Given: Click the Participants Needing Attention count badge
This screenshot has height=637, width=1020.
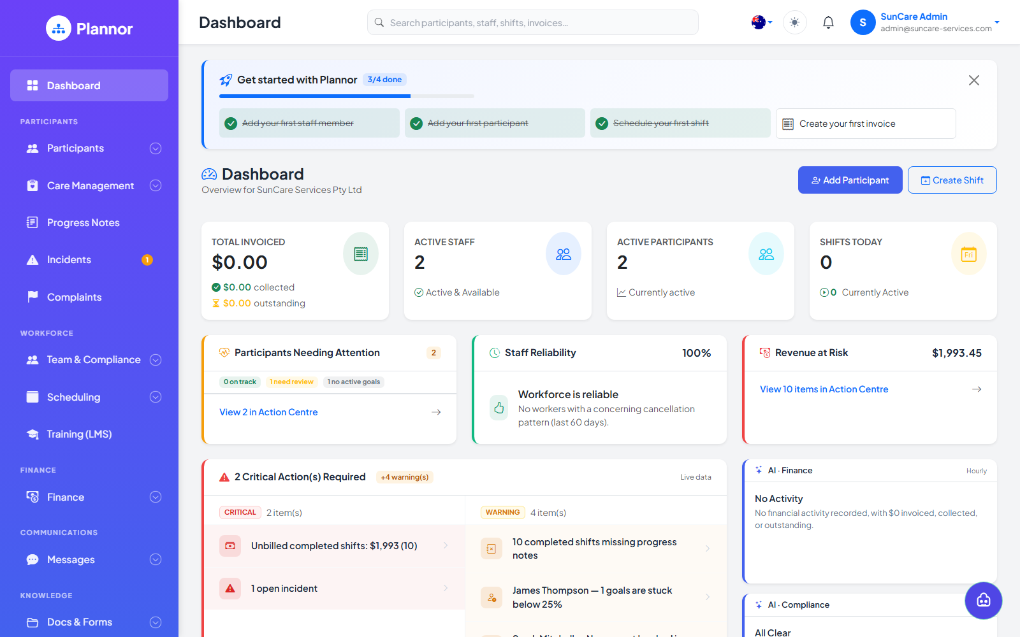Looking at the screenshot, I should (433, 353).
